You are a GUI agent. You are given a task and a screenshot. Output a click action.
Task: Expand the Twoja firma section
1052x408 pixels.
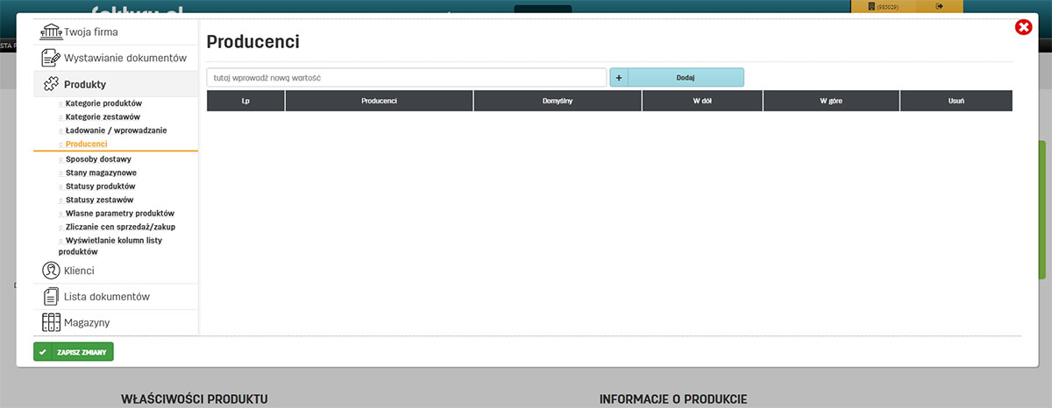pyautogui.click(x=91, y=32)
